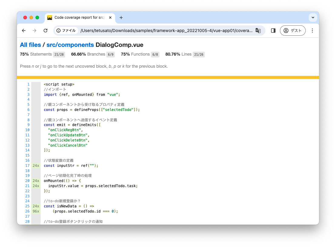Click the "onClickRegBtn" string in code
The height and width of the screenshot is (247, 336).
click(x=65, y=130)
